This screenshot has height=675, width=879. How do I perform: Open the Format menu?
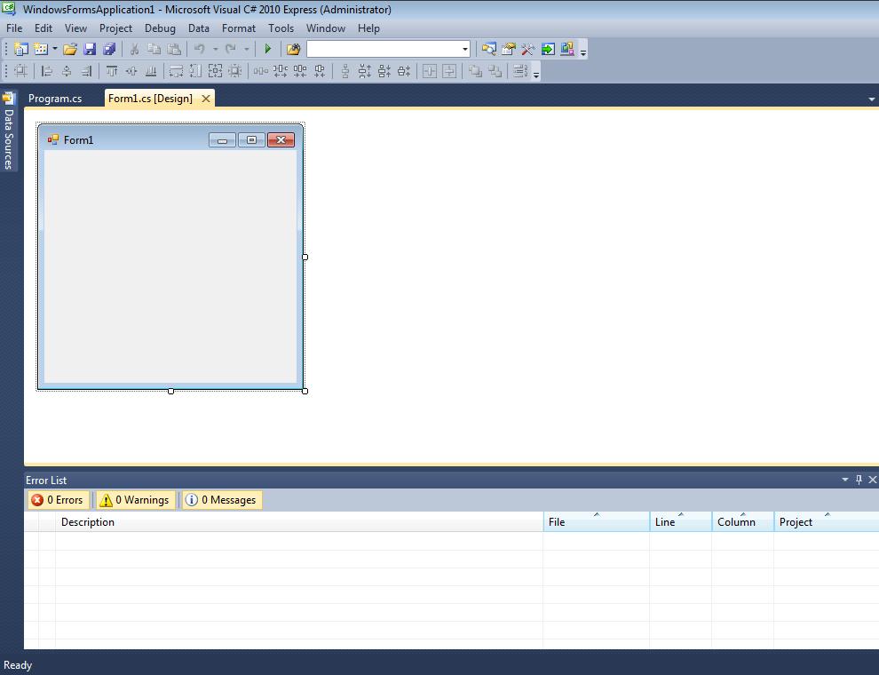(238, 28)
